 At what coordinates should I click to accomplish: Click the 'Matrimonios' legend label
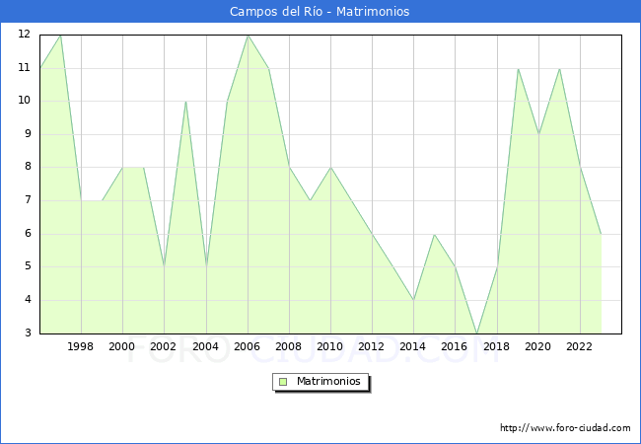[x=328, y=381]
